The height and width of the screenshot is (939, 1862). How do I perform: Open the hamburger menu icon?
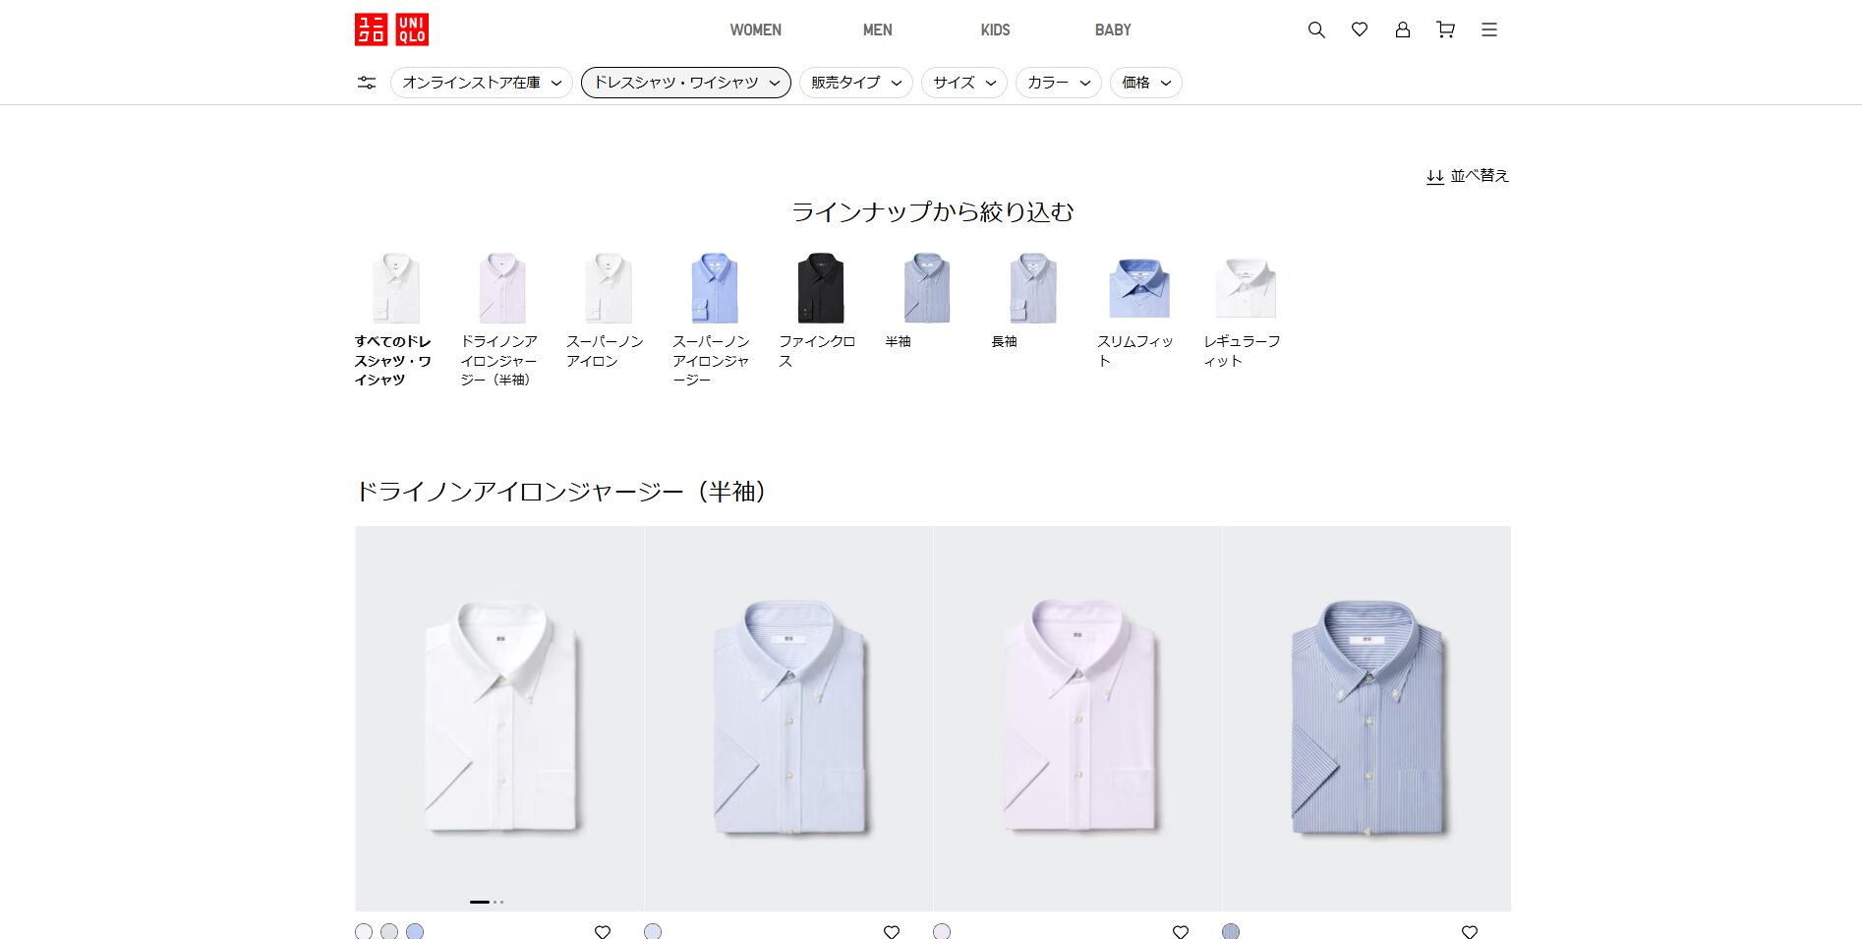[x=1489, y=29]
